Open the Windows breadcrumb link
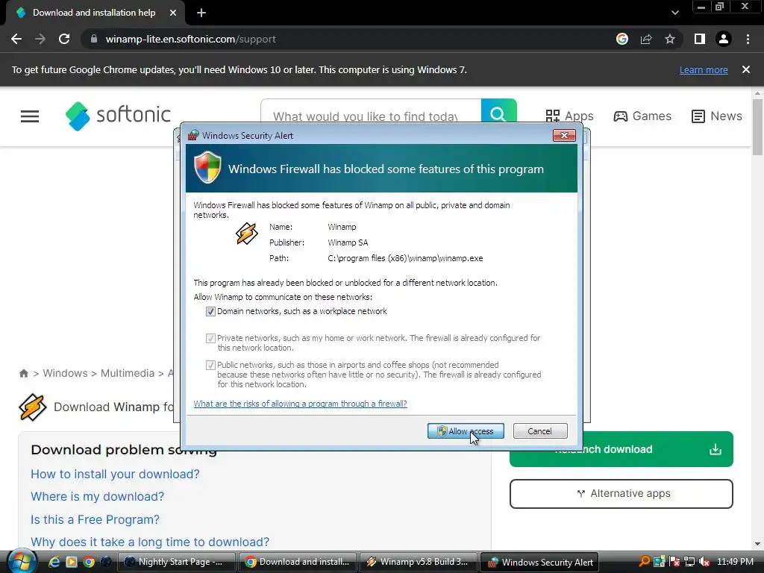This screenshot has height=573, width=764. [65, 373]
